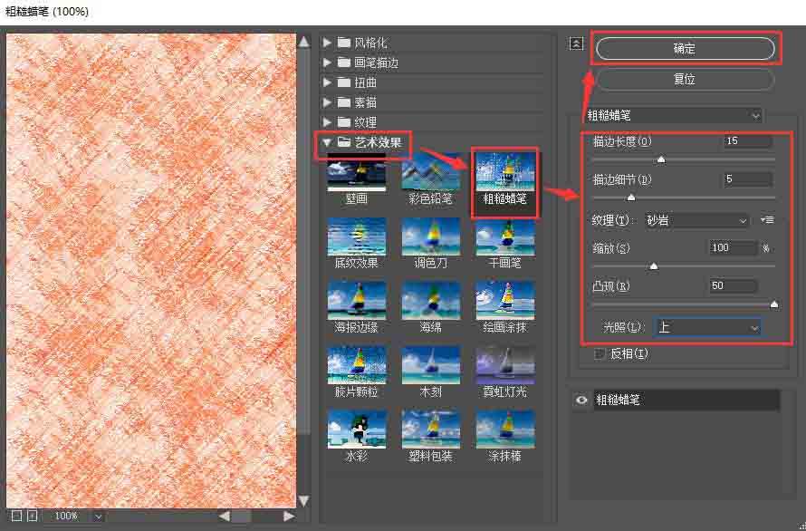Click the 缩放 percentage field
Image resolution: width=806 pixels, height=531 pixels.
tap(733, 248)
